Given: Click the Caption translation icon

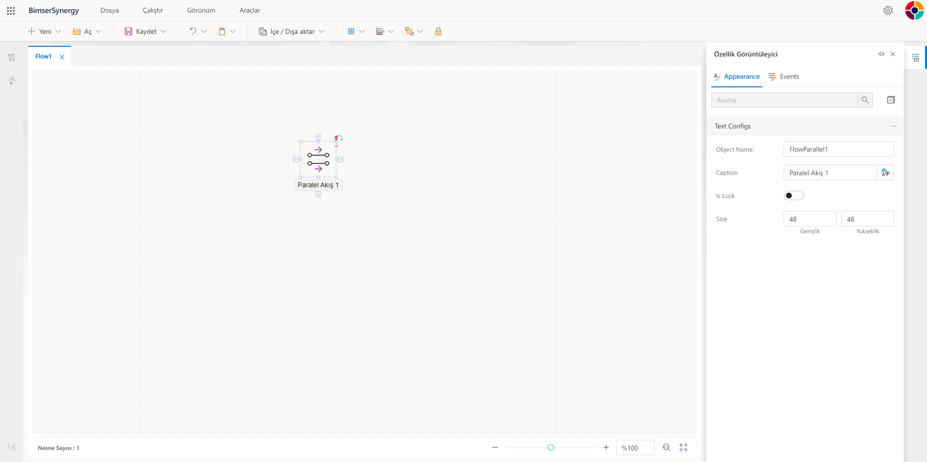Looking at the screenshot, I should 885,173.
